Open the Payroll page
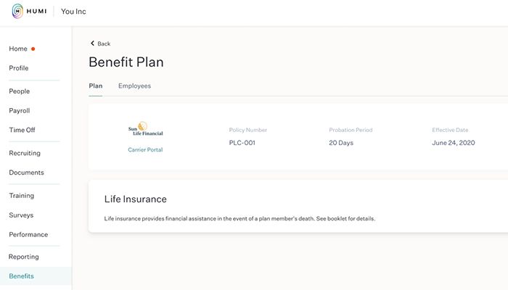 [x=20, y=111]
